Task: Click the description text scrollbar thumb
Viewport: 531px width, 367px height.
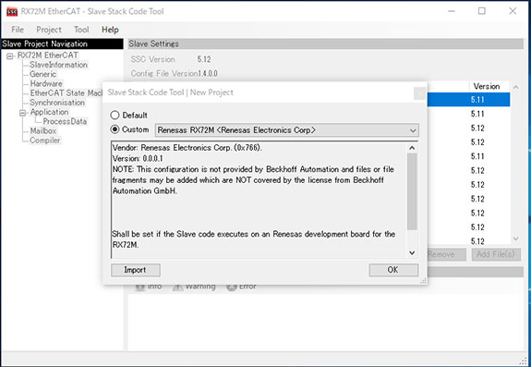Action: [x=412, y=191]
